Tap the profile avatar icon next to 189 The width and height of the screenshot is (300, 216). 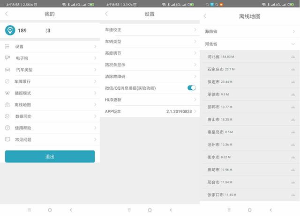[x=10, y=30]
